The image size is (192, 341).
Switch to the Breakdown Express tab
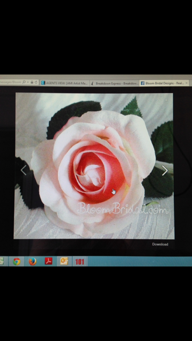pos(115,83)
